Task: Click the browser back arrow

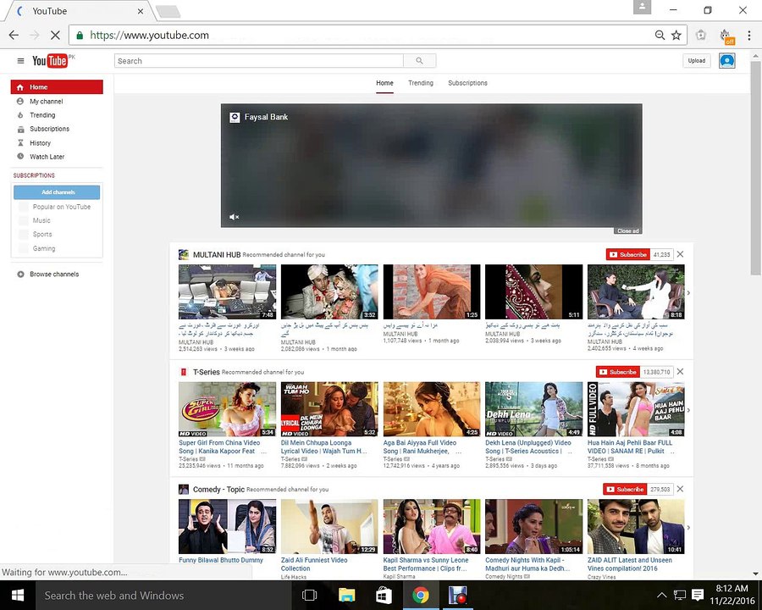Action: tap(14, 35)
